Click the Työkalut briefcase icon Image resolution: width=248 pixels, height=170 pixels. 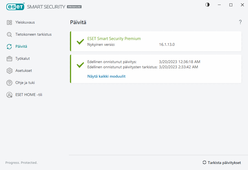click(9, 59)
